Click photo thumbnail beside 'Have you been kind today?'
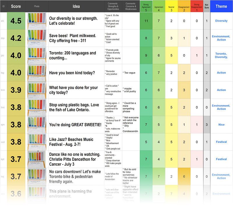This screenshot has width=233, height=207. point(37,73)
